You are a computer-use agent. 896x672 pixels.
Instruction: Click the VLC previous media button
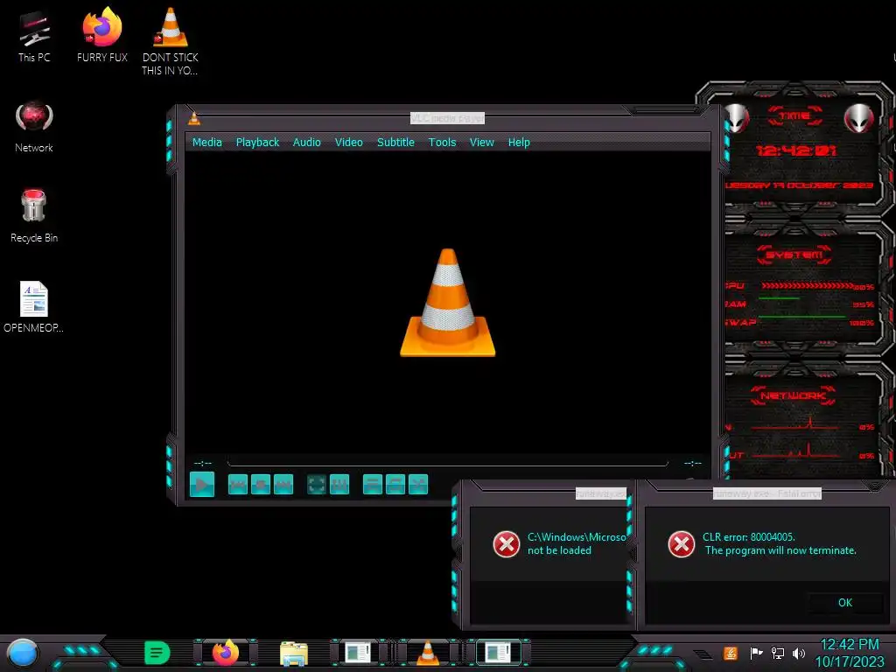coord(238,485)
